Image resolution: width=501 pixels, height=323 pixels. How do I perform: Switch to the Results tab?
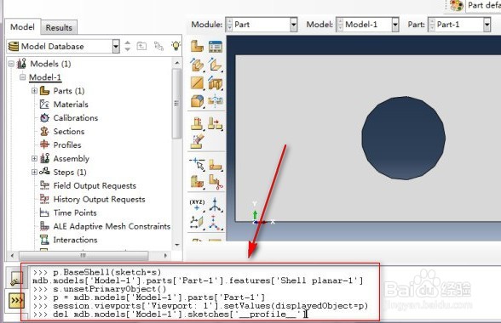59,27
